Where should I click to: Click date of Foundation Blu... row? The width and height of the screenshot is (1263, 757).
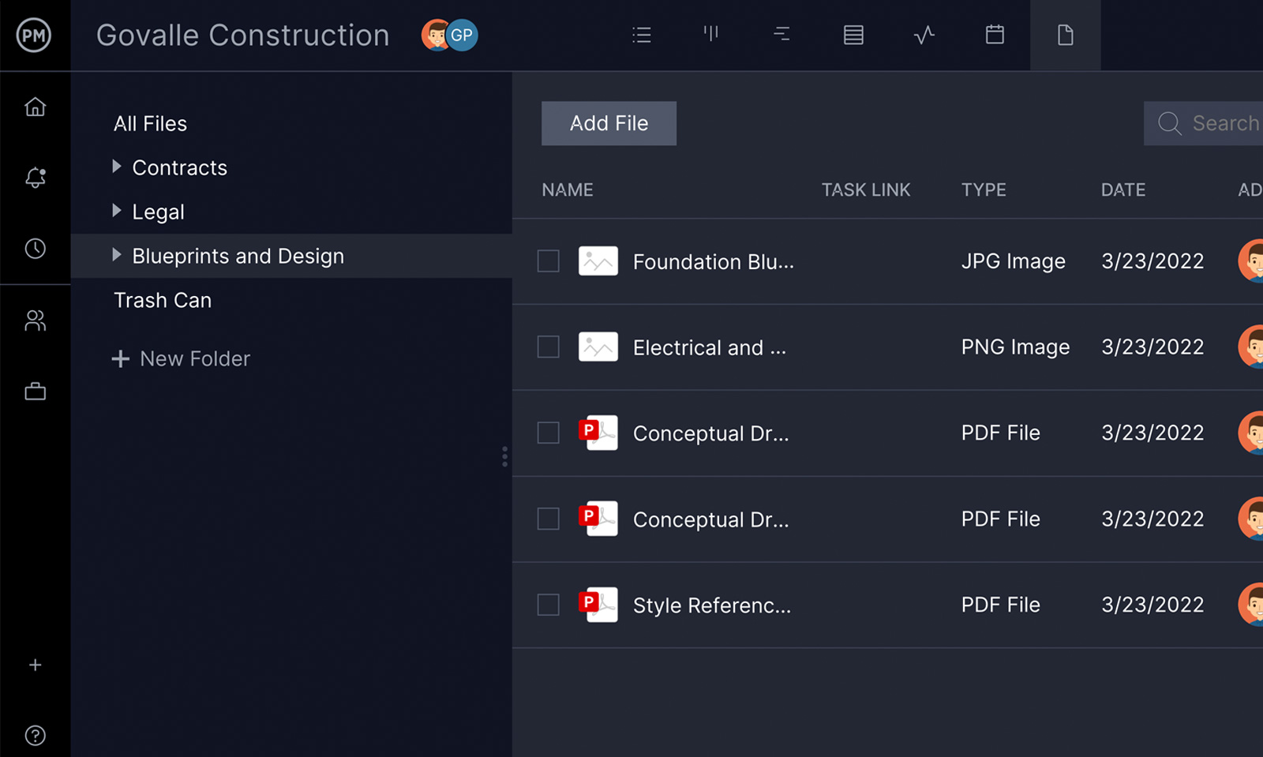[1152, 260]
